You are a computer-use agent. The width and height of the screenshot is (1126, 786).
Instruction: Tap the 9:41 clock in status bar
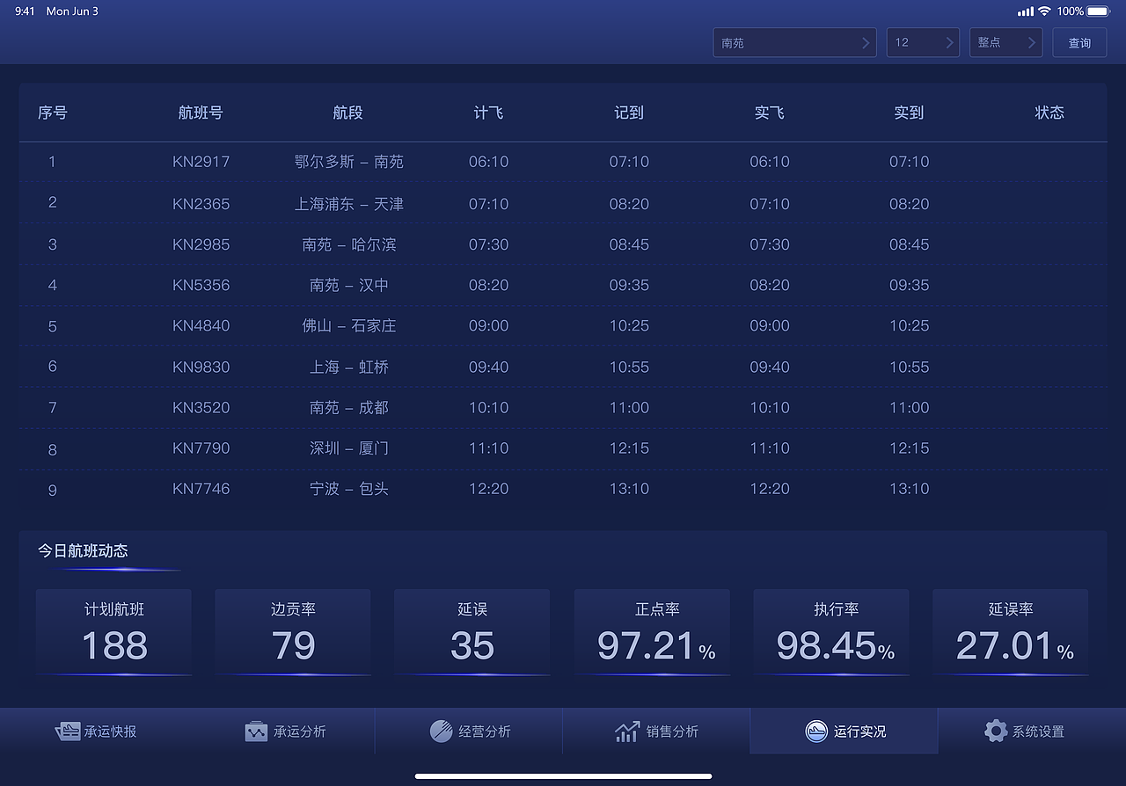coord(25,11)
